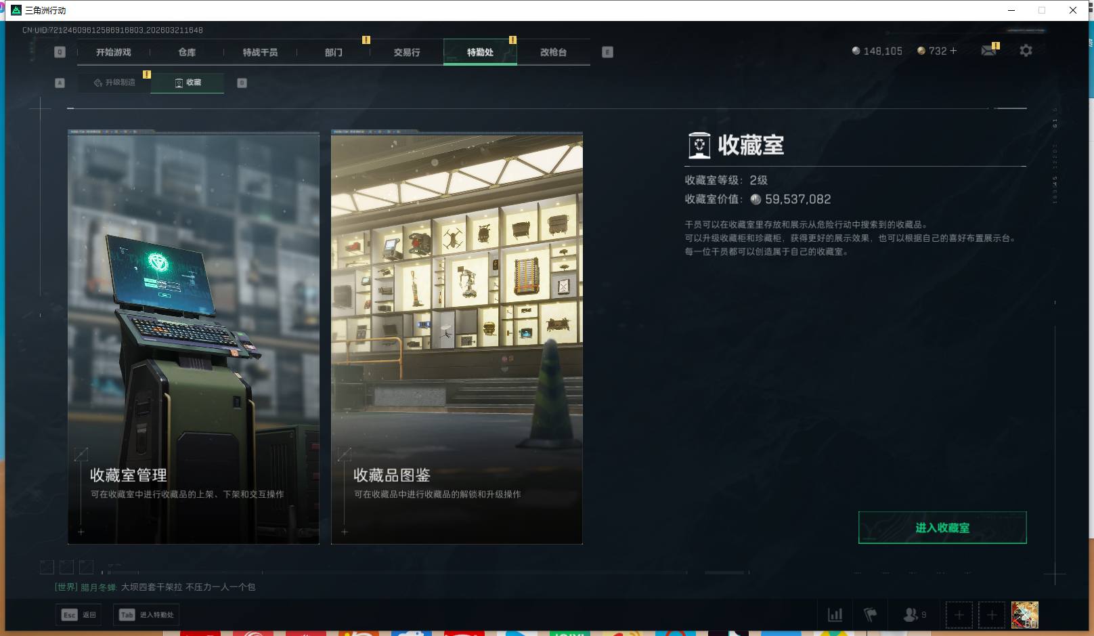1094x636 pixels.
Task: Switch to the 升级制造 sub-tab
Action: point(114,82)
